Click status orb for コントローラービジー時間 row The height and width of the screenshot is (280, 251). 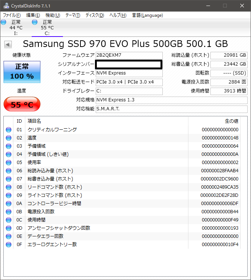pyautogui.click(x=9, y=204)
